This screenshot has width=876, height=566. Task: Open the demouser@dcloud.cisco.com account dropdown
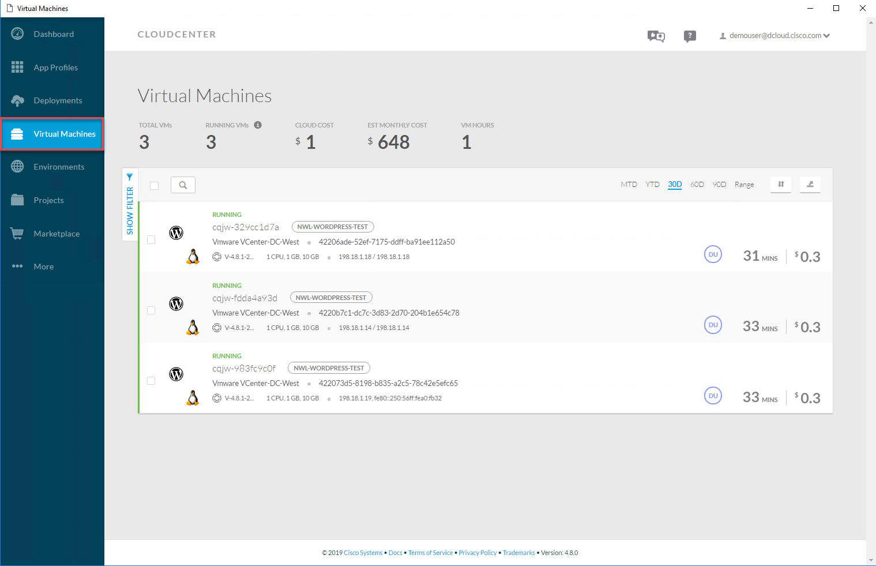point(775,36)
